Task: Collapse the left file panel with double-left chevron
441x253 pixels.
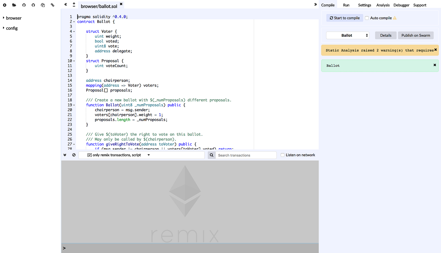Action: (66, 4)
